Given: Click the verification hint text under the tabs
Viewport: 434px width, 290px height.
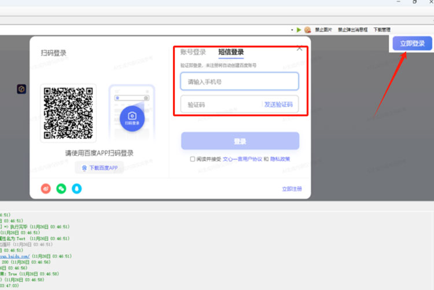Looking at the screenshot, I should click(218, 65).
